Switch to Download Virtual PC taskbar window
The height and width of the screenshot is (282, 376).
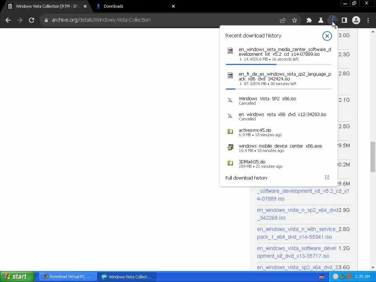point(68,276)
